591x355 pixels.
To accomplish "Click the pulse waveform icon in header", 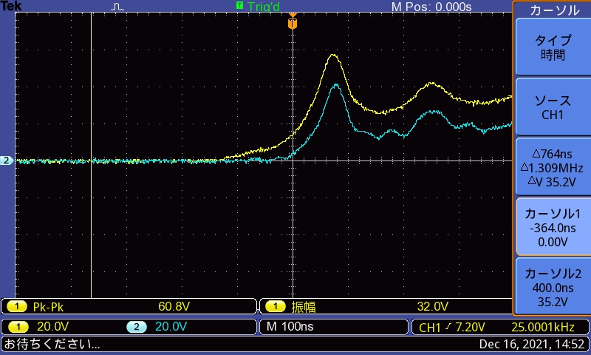I will coord(117,7).
